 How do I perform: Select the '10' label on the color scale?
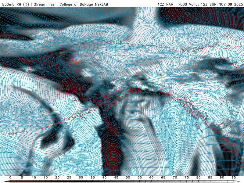tap(34, 178)
